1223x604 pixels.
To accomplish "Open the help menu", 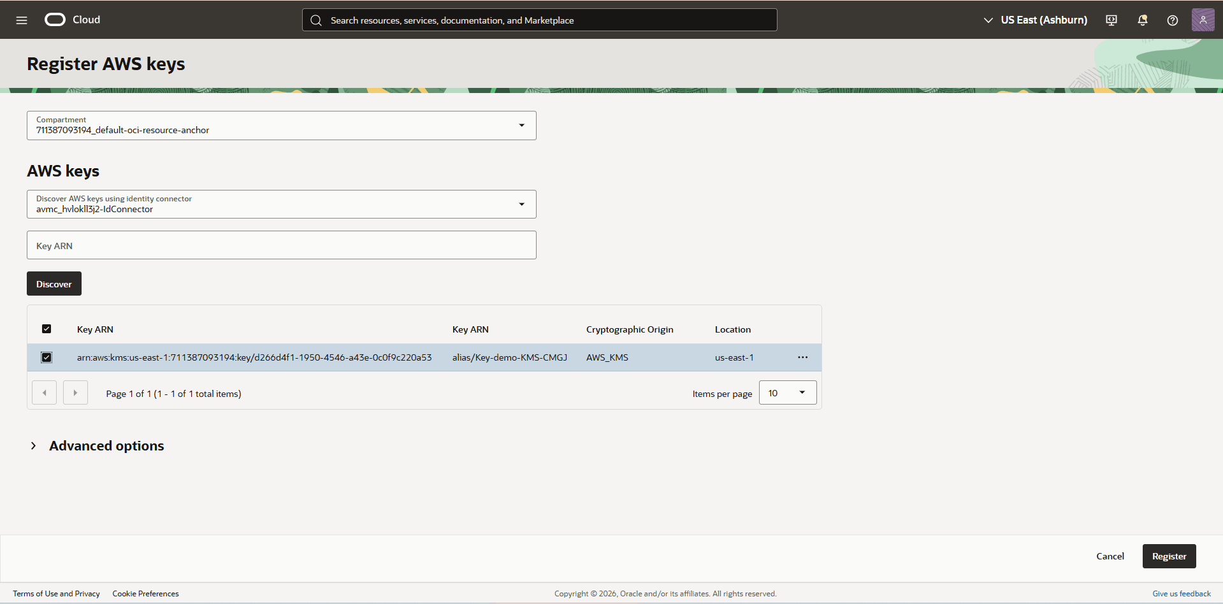I will click(1172, 20).
